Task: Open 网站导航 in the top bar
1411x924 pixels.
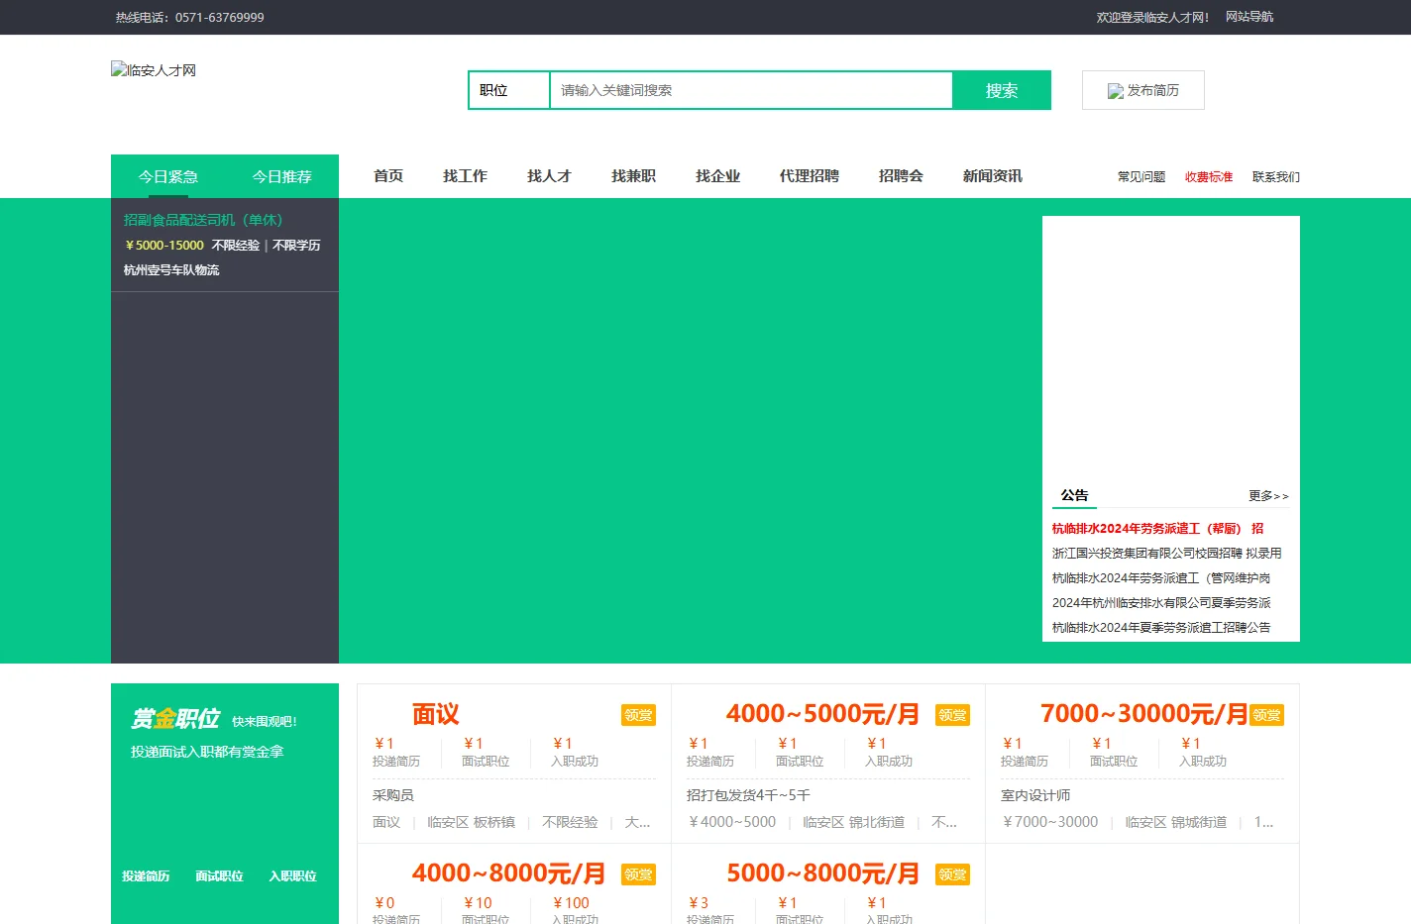Action: click(1249, 17)
